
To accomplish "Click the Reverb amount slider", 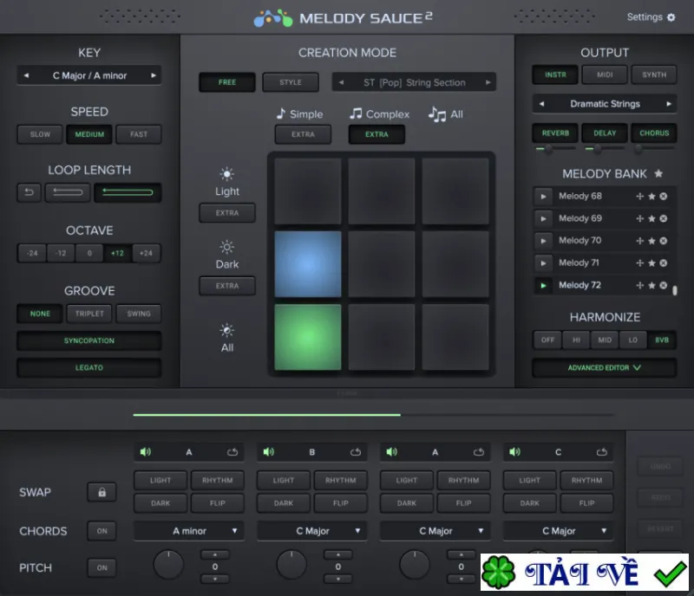I will [555, 149].
